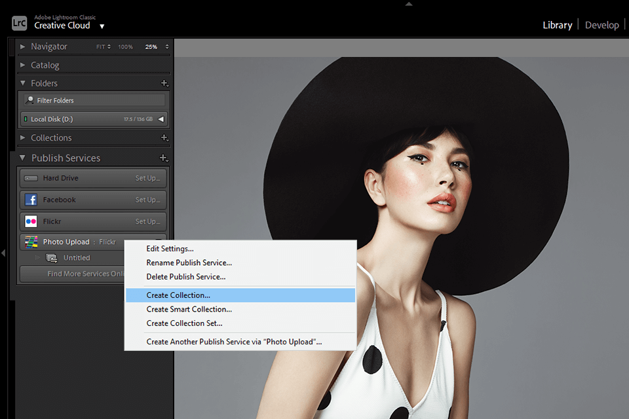
Task: Collapse the Publish Services panel
Action: 22,158
